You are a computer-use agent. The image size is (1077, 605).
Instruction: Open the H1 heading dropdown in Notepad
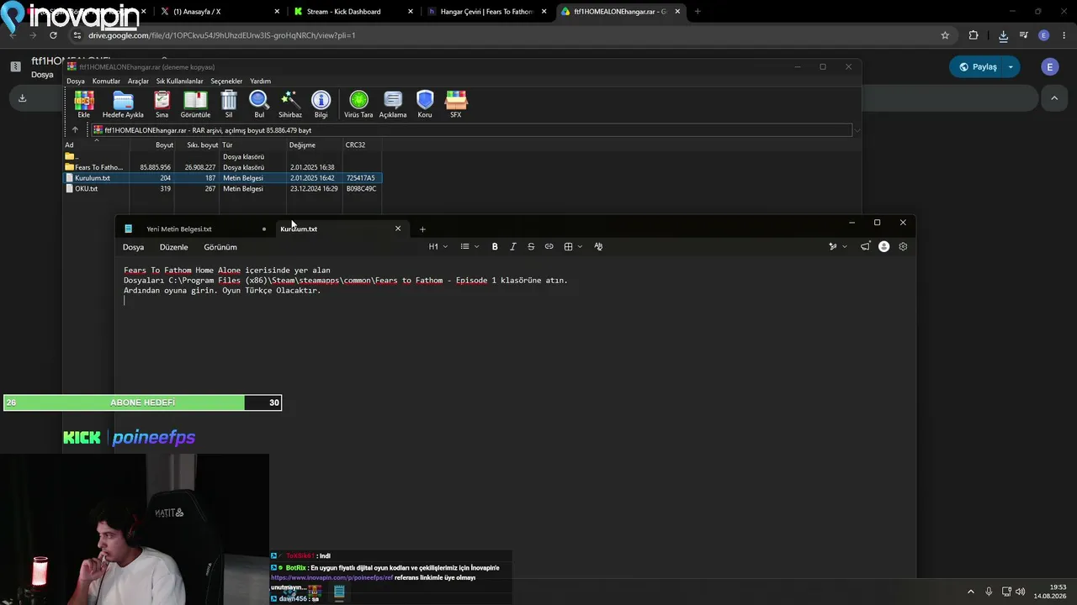click(x=437, y=246)
